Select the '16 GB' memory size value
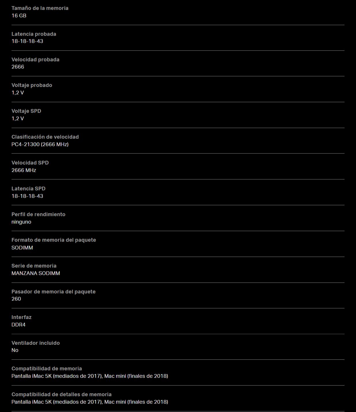This screenshot has height=412, width=356. pos(19,16)
